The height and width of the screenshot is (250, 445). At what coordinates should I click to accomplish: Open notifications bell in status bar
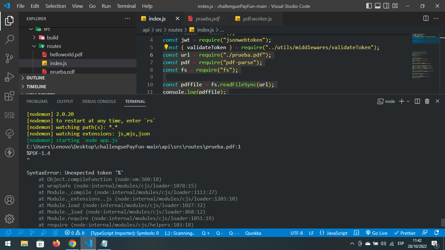437,233
